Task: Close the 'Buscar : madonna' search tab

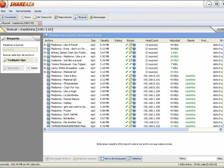Action: point(40,23)
